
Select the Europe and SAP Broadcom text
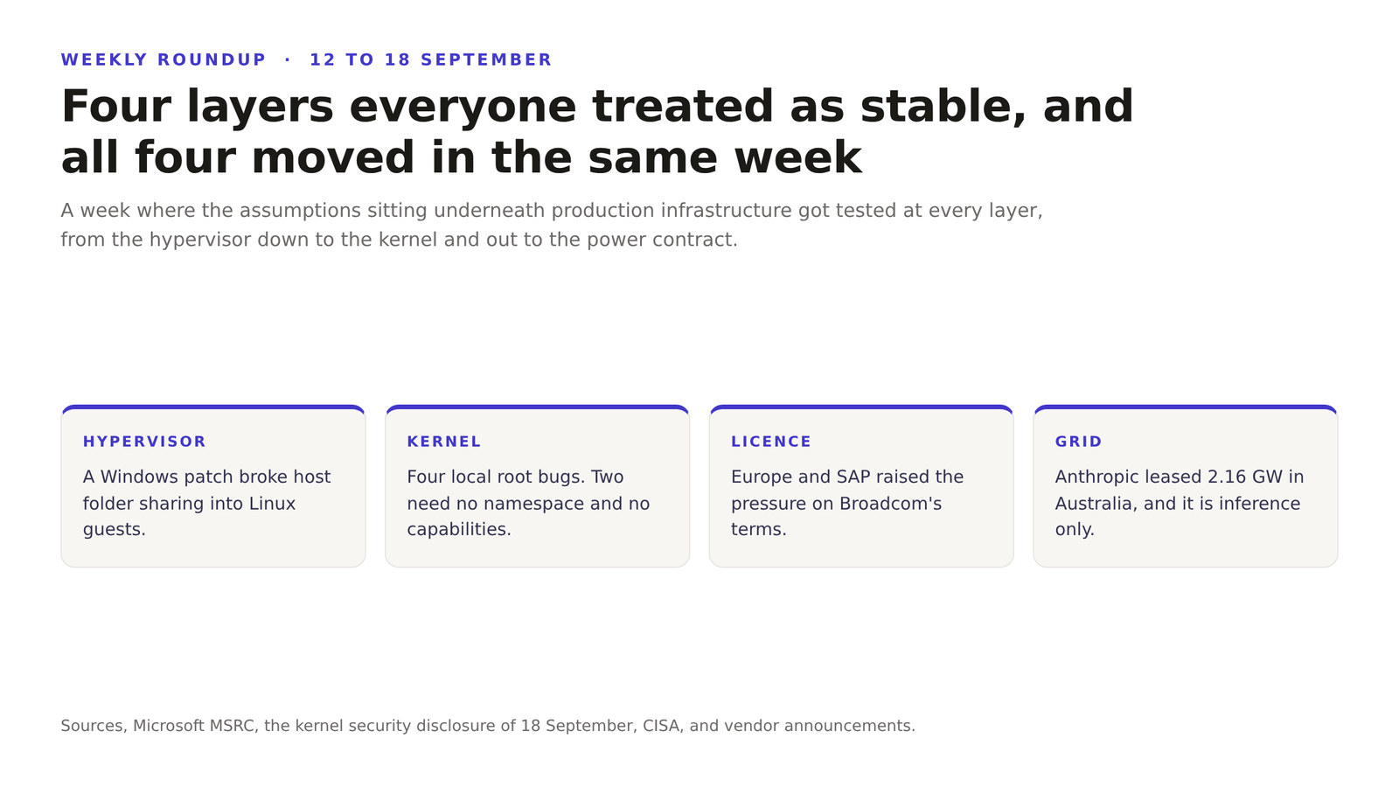click(847, 503)
